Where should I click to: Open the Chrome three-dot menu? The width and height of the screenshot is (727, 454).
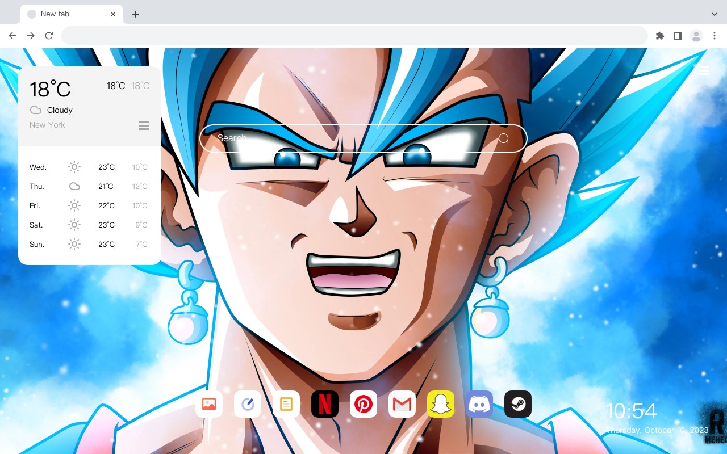point(715,36)
